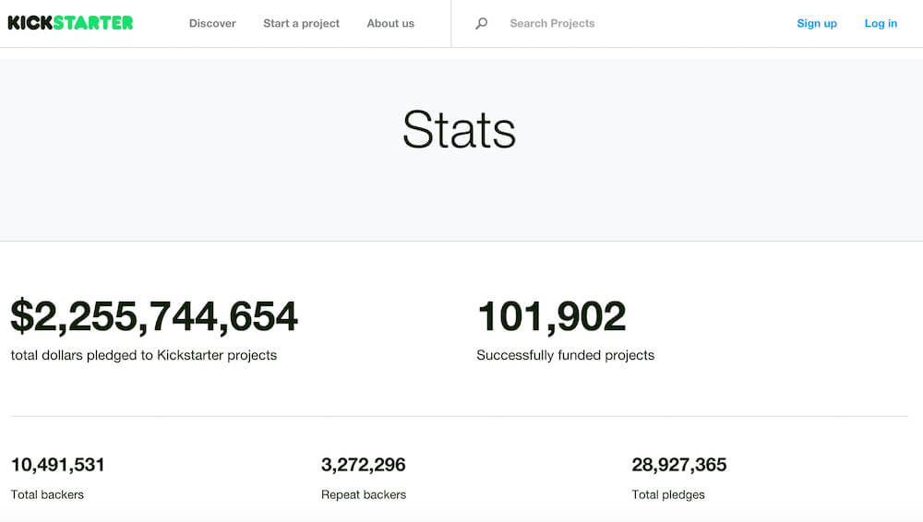The image size is (923, 522).
Task: Click the 'Repeat backers' label
Action: point(363,495)
